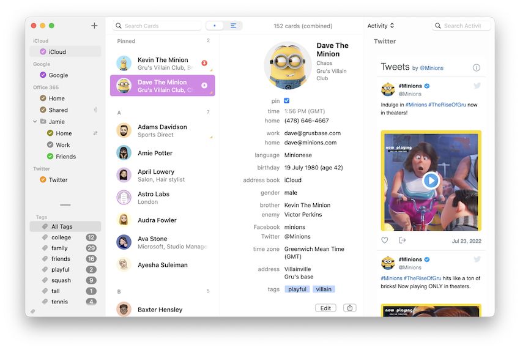The image size is (520, 350).
Task: Click Twitter bird icon on second tweet
Action: [x=477, y=259]
